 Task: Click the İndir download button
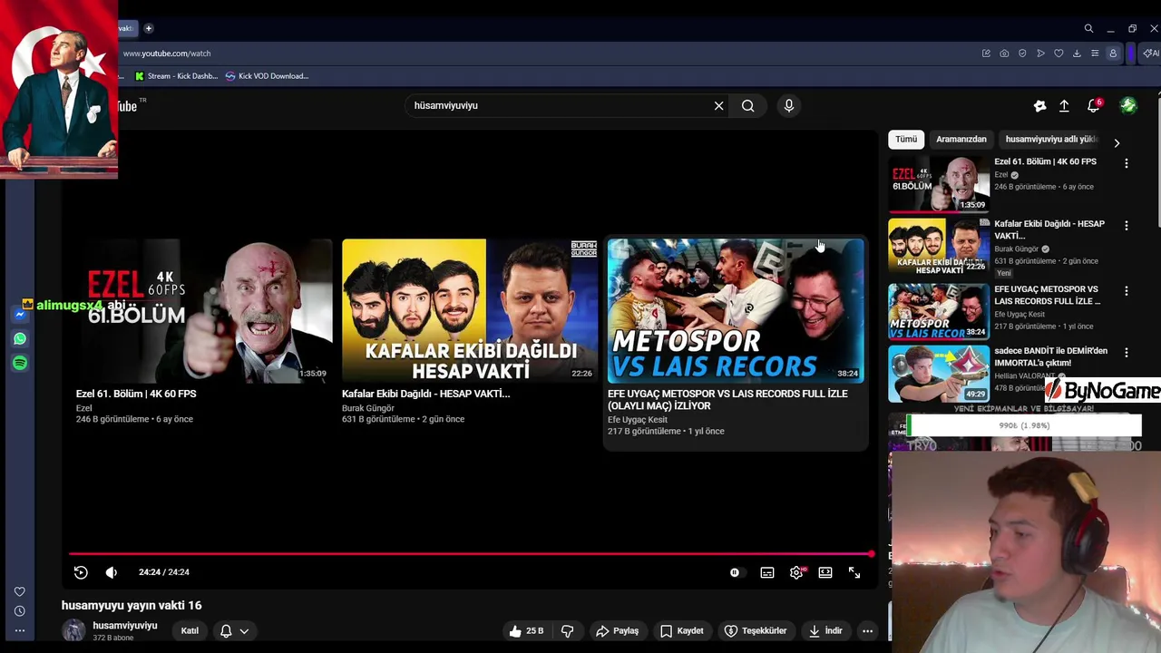point(825,630)
